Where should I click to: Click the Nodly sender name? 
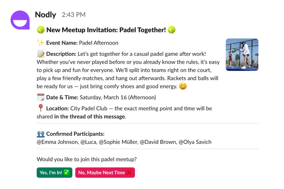point(45,15)
